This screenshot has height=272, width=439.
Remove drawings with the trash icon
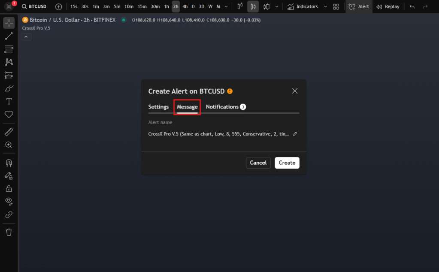point(9,232)
